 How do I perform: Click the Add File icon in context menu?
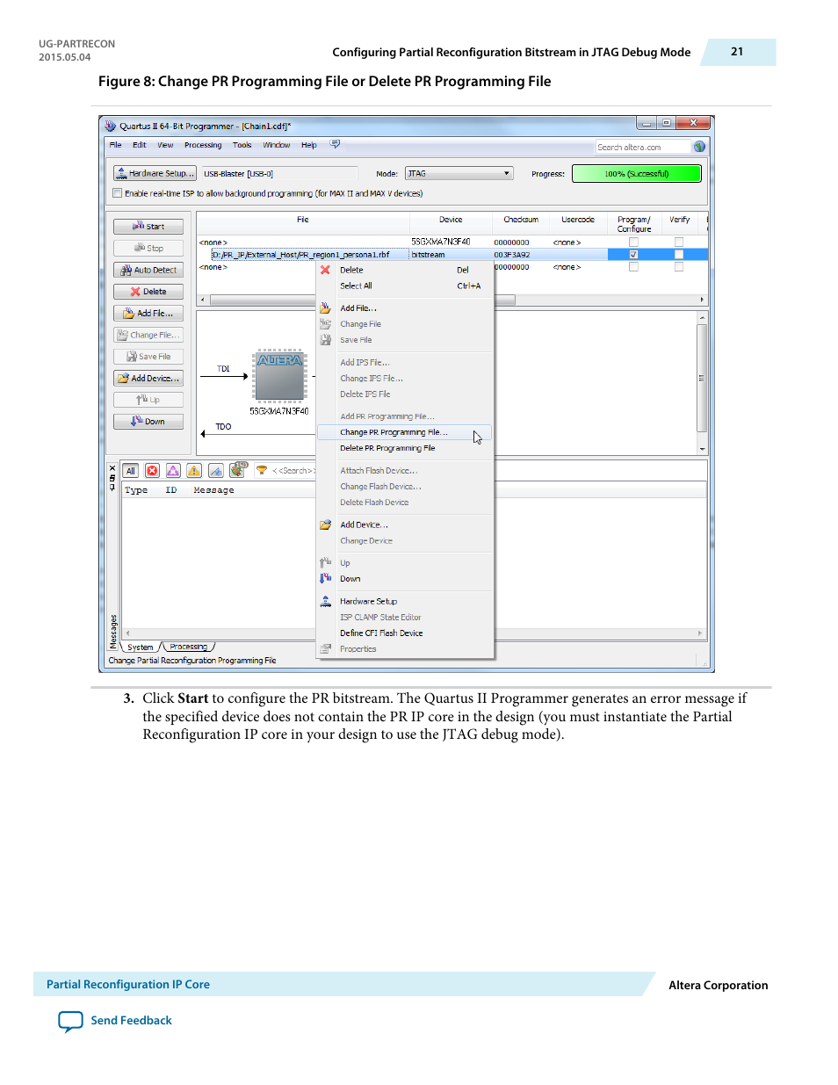325,307
